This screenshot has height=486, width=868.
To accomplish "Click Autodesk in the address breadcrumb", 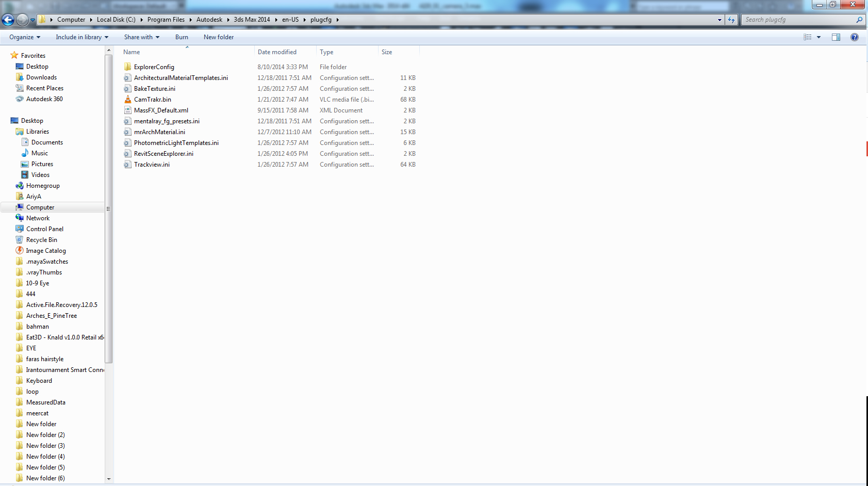I will 209,20.
